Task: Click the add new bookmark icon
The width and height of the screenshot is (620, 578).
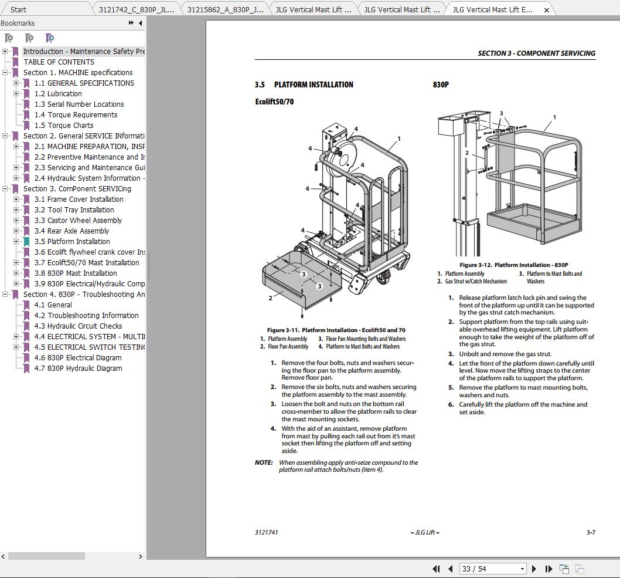Action: point(29,38)
